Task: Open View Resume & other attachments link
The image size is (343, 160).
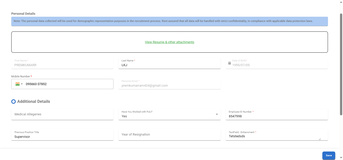Action: coord(169,42)
